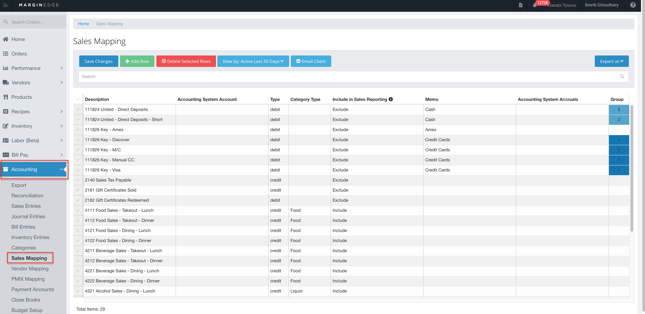The height and width of the screenshot is (314, 645).
Task: Click the Products fork-knife icon
Action: 6,97
